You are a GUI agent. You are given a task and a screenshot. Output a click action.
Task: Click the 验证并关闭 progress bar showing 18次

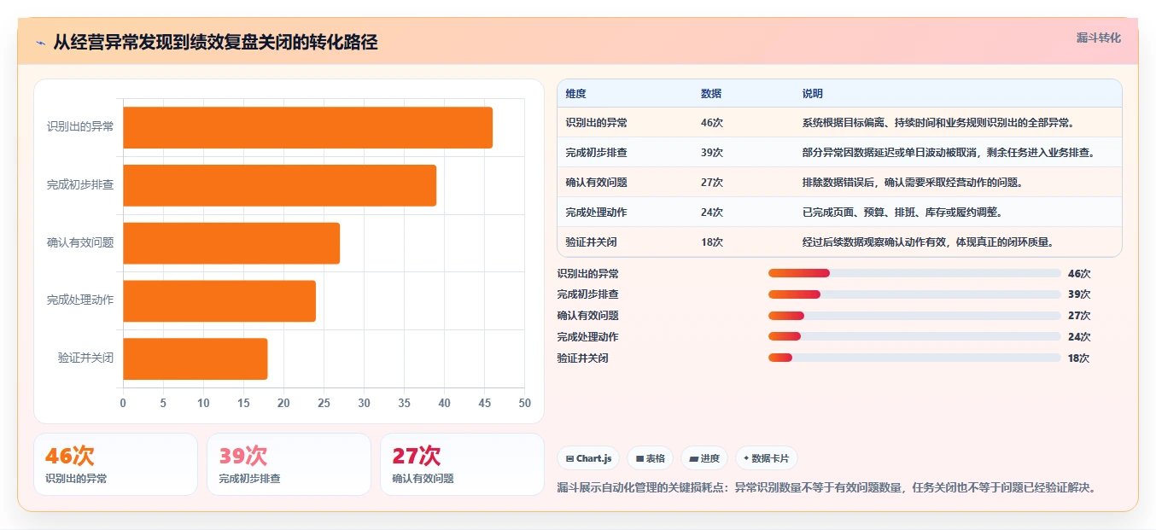pyautogui.click(x=914, y=358)
